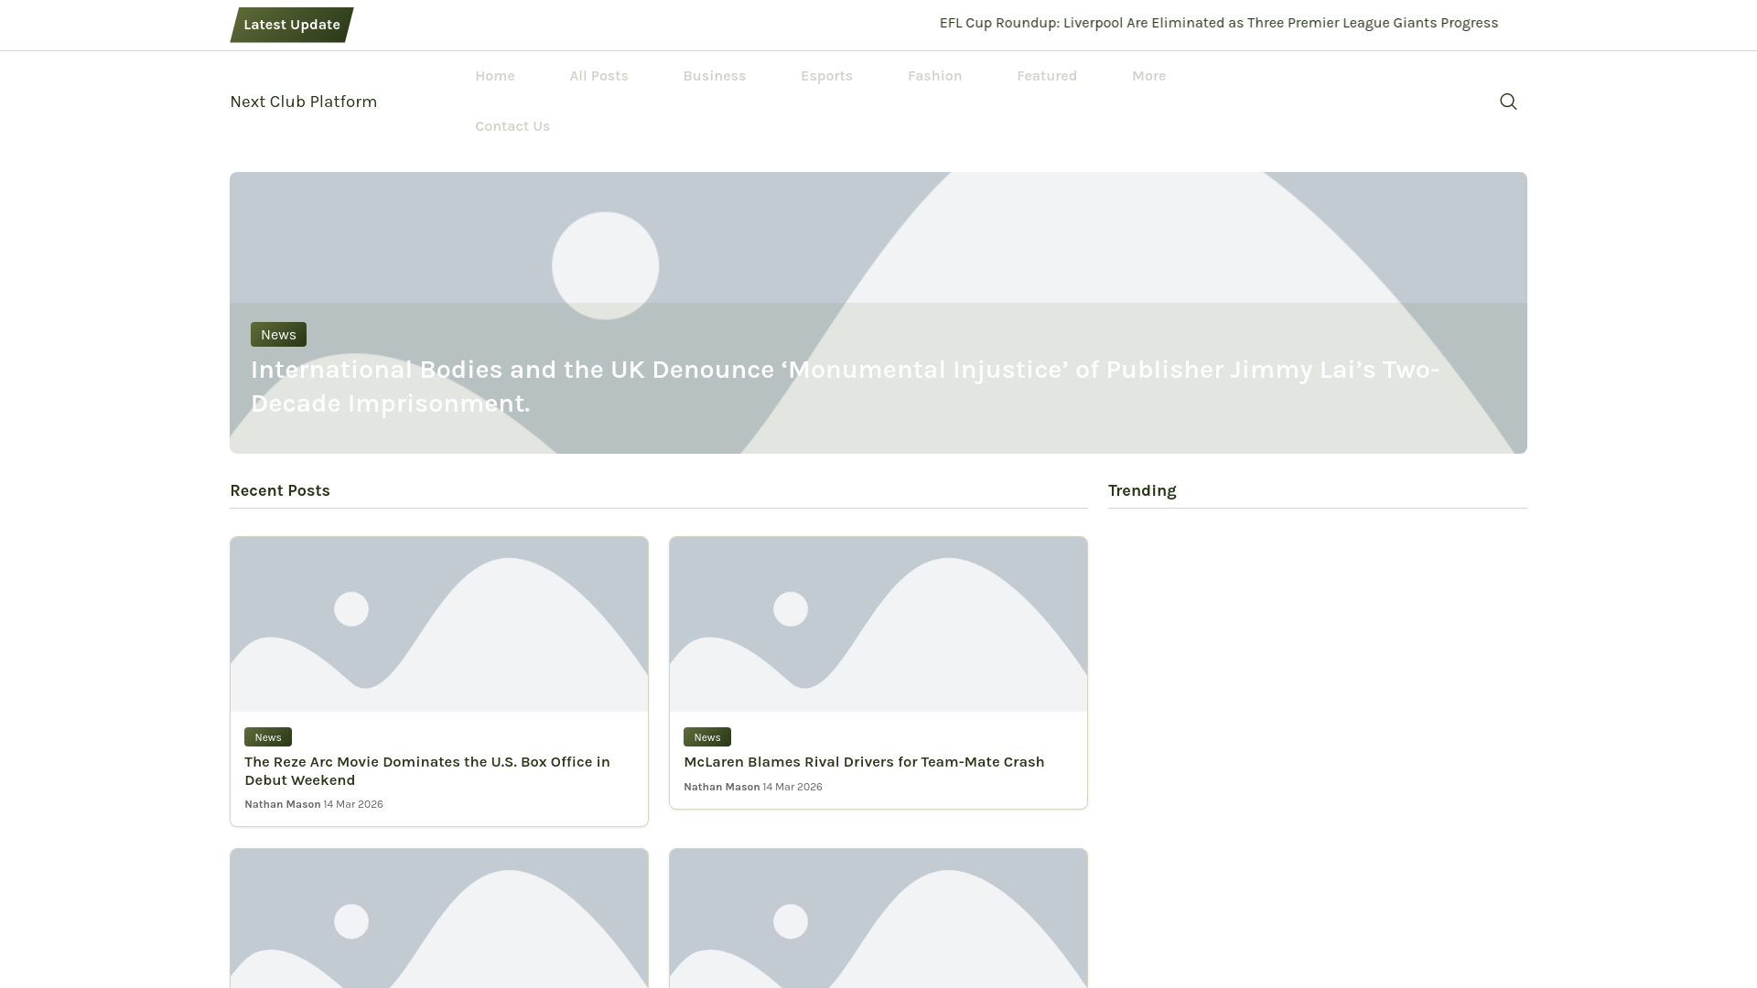Click the Latest Update badge
The height and width of the screenshot is (988, 1757).
[x=291, y=25]
